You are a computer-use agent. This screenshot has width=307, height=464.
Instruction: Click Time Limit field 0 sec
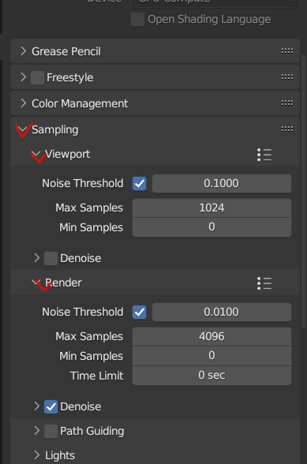coord(212,376)
